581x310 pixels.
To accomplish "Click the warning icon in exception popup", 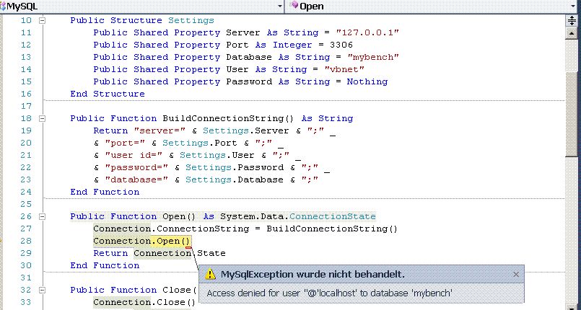I will 210,274.
